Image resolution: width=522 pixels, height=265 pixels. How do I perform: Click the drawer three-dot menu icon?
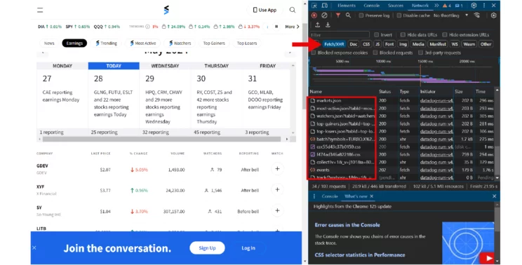314,196
